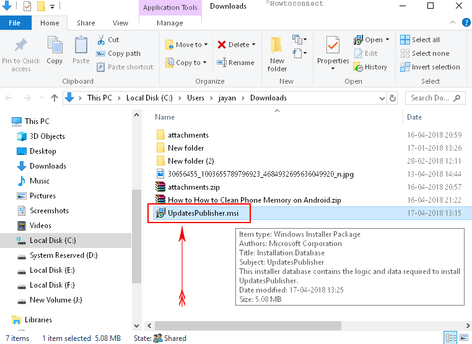Switch to the View tab
Viewport: 472px width, 344px height.
pyautogui.click(x=120, y=23)
